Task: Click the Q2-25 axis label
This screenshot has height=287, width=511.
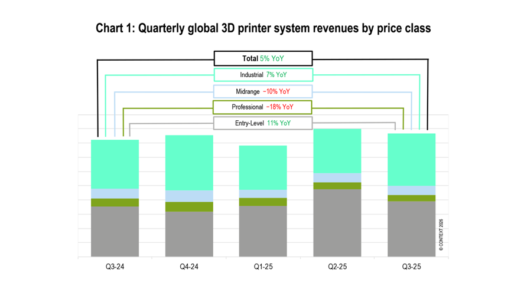Action: [337, 267]
